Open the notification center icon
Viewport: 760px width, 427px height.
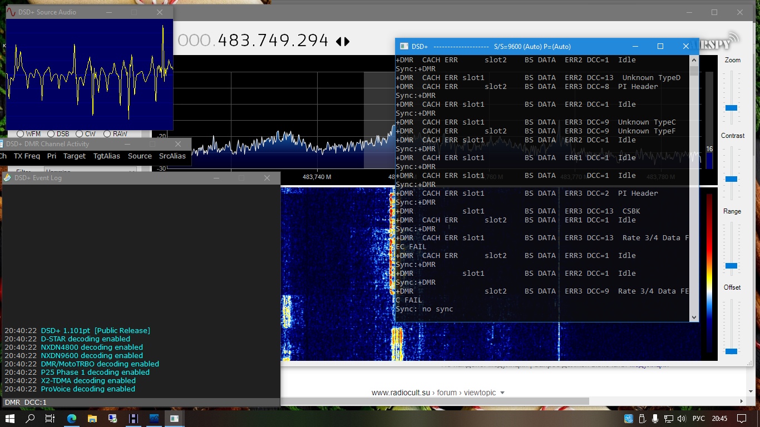[x=741, y=419]
